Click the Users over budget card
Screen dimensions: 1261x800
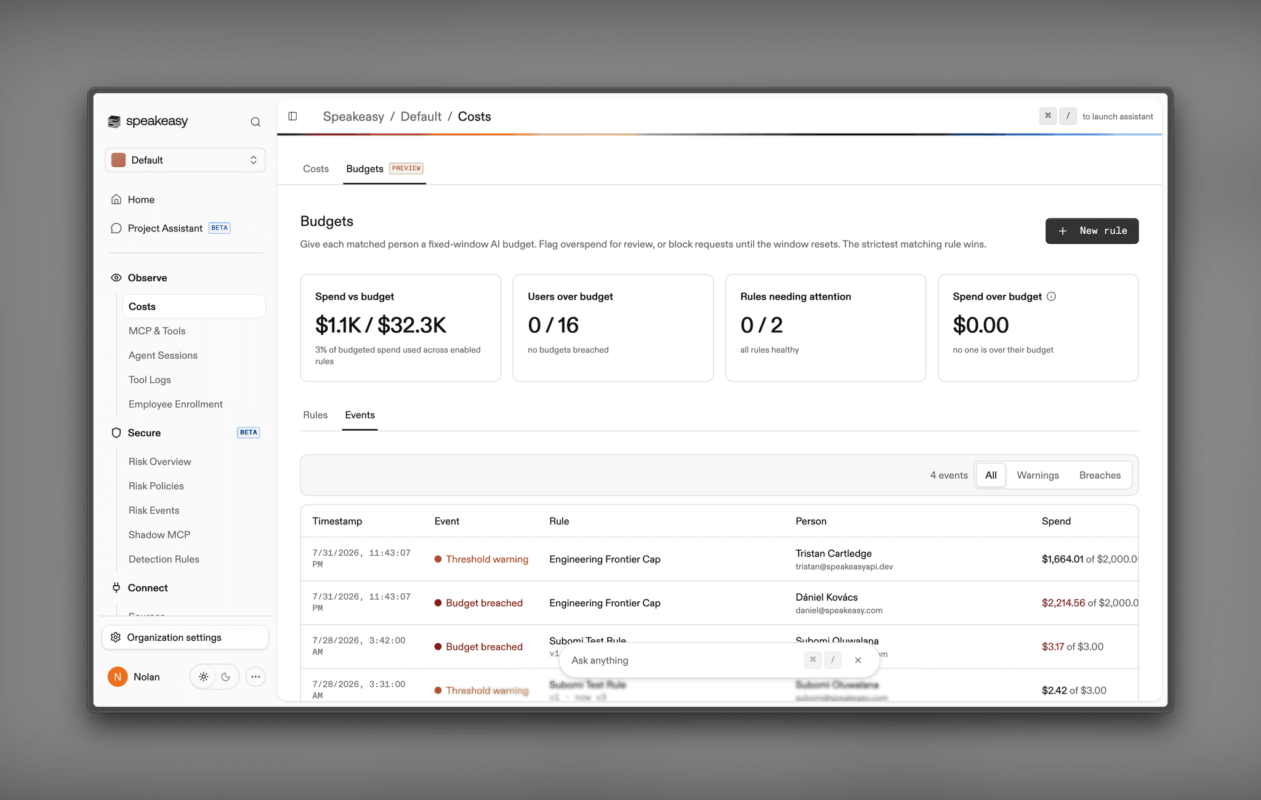click(x=613, y=328)
